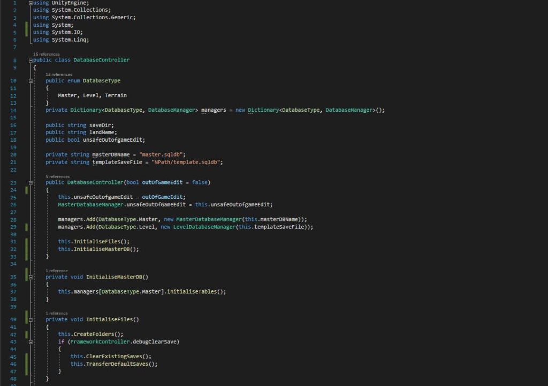Place cursor on landName field name
The height and width of the screenshot is (386, 548).
click(x=101, y=133)
